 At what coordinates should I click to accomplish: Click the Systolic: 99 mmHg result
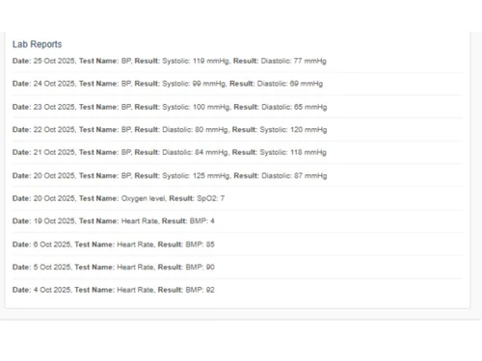194,84
